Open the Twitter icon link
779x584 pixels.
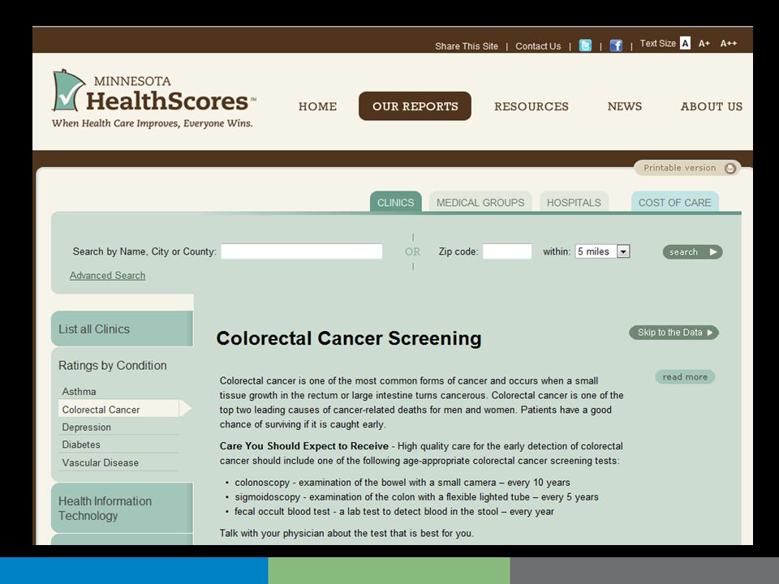pyautogui.click(x=585, y=45)
